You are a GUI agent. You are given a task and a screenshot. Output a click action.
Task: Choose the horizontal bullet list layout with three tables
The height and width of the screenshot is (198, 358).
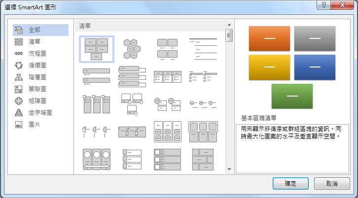click(x=167, y=77)
